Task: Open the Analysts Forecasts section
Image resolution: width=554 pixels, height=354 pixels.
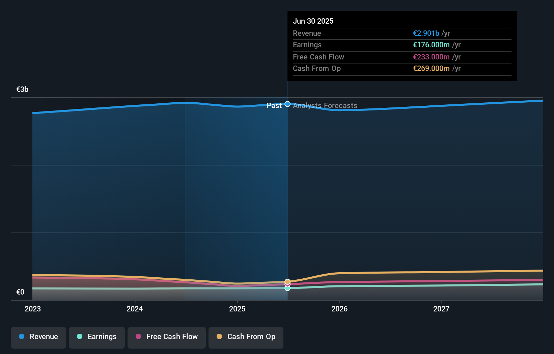Action: tap(325, 105)
